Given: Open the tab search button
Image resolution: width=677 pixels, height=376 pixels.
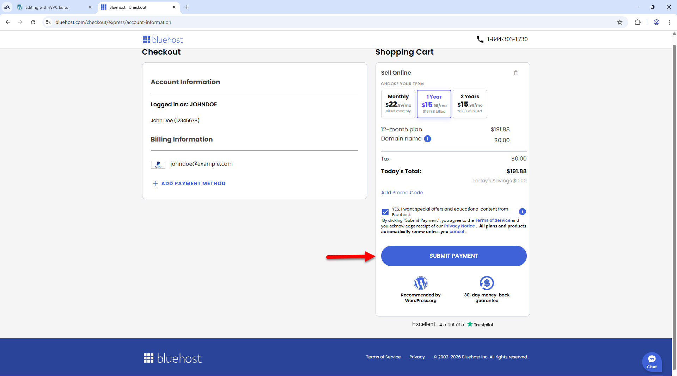Looking at the screenshot, I should pos(7,7).
